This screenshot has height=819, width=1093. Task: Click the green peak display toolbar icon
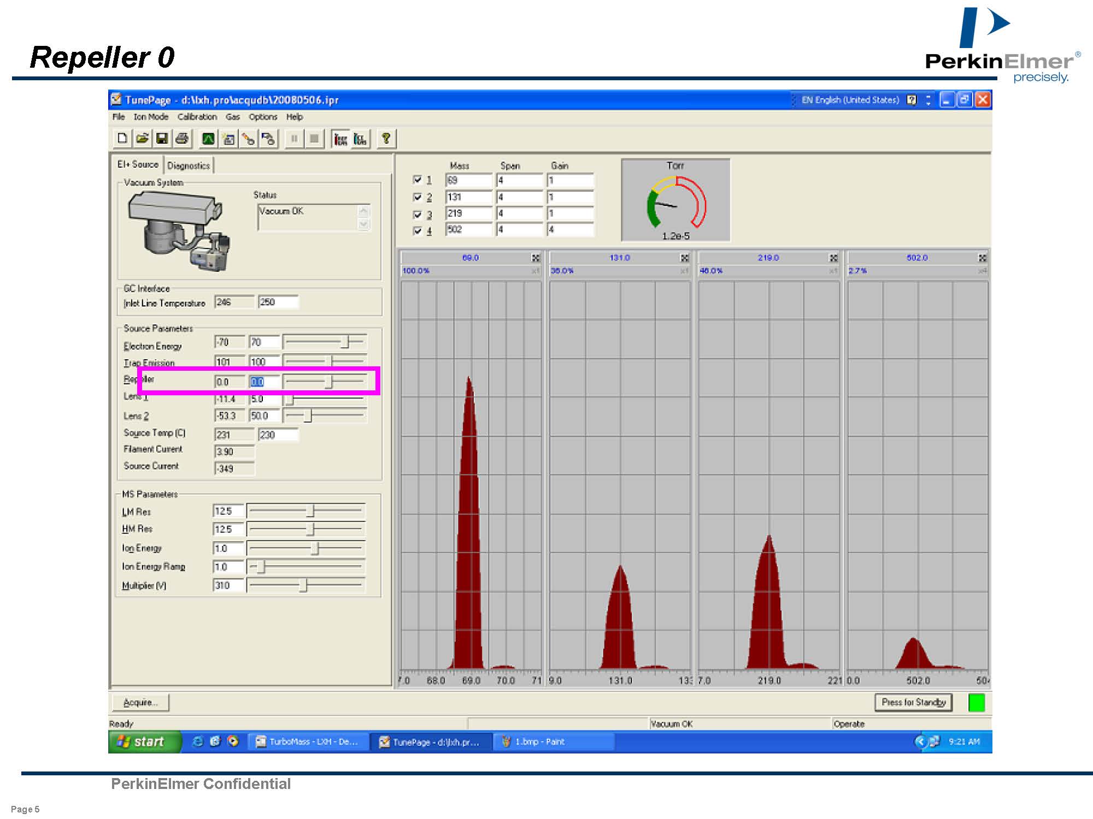pos(208,139)
